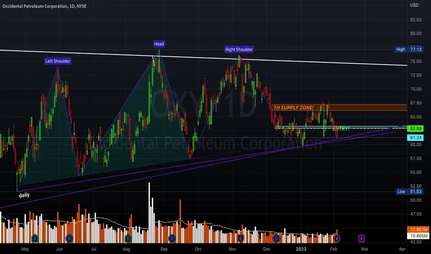Click the May label on the time axis
This screenshot has height=254, width=431.
point(25,249)
